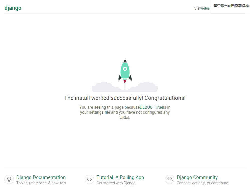Click the DEBUG=True link in the message

click(151, 107)
